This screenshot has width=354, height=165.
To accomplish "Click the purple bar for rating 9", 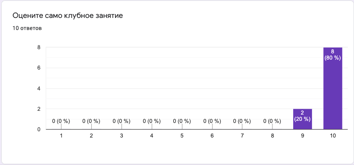I will pos(302,119).
